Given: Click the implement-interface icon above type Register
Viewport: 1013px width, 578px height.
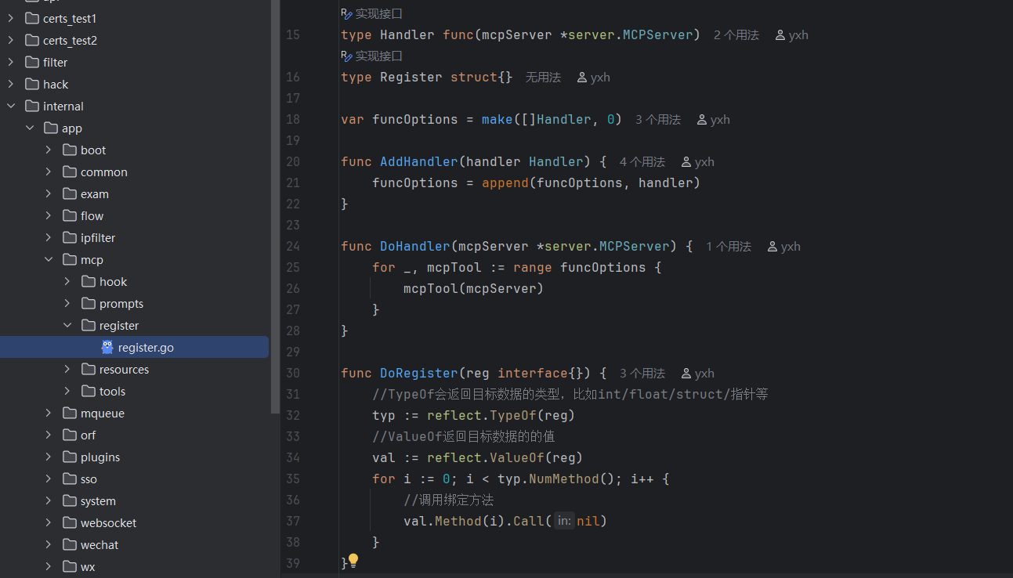Looking at the screenshot, I should coord(347,56).
